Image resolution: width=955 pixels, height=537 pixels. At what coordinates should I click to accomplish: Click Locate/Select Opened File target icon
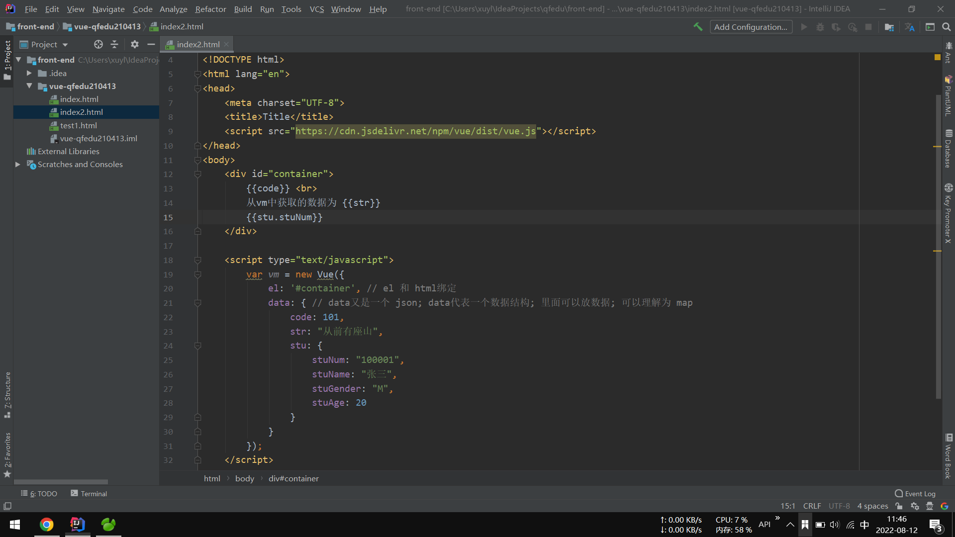98,44
